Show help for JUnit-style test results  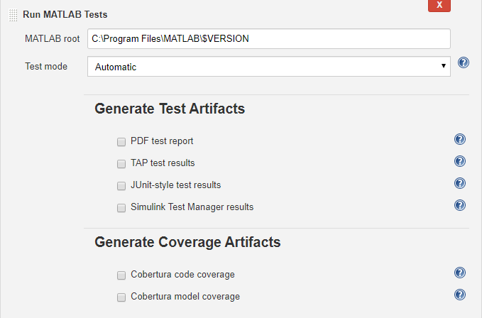(x=459, y=184)
